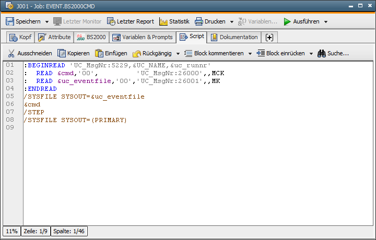Maximize the J001 job window
376x240 pixels.
(360, 6)
